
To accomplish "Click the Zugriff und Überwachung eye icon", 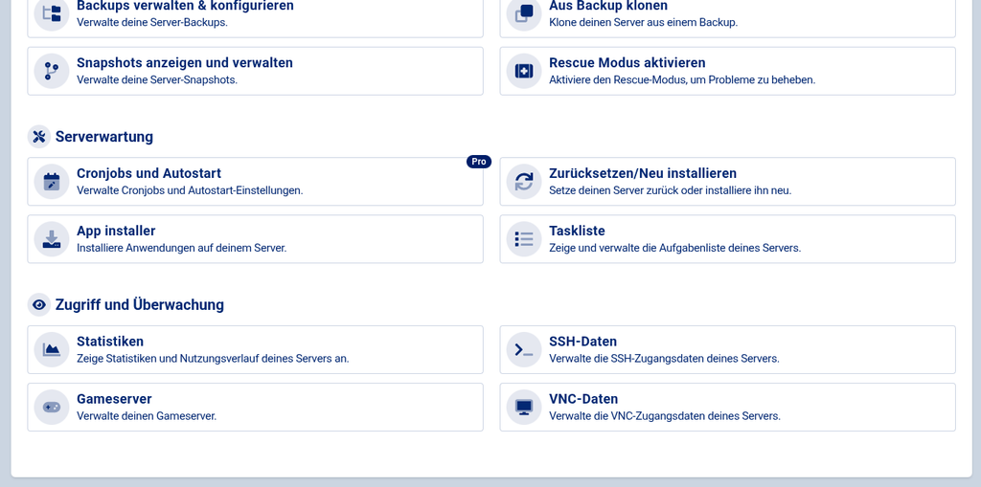I will point(38,304).
